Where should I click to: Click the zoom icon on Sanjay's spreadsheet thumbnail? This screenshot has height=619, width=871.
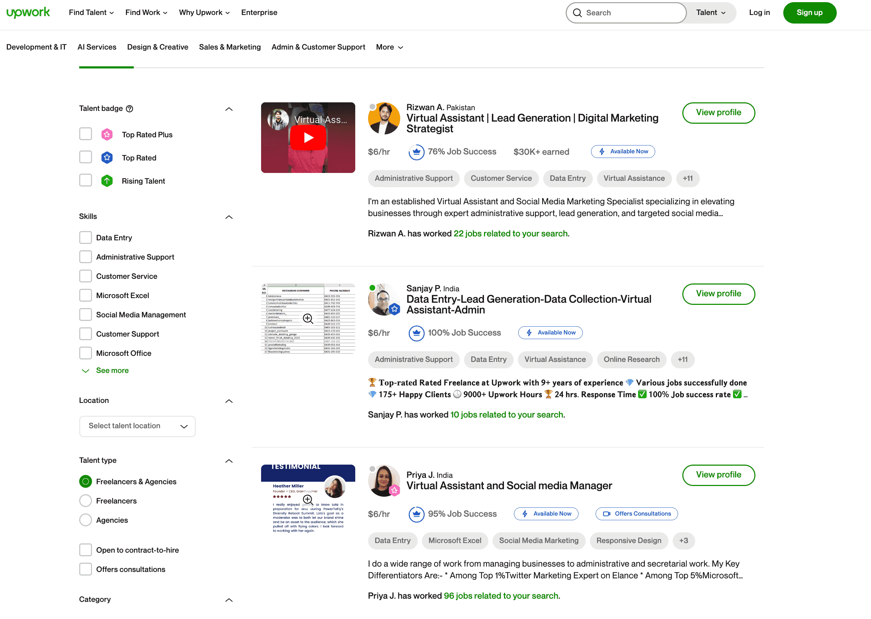tap(308, 319)
